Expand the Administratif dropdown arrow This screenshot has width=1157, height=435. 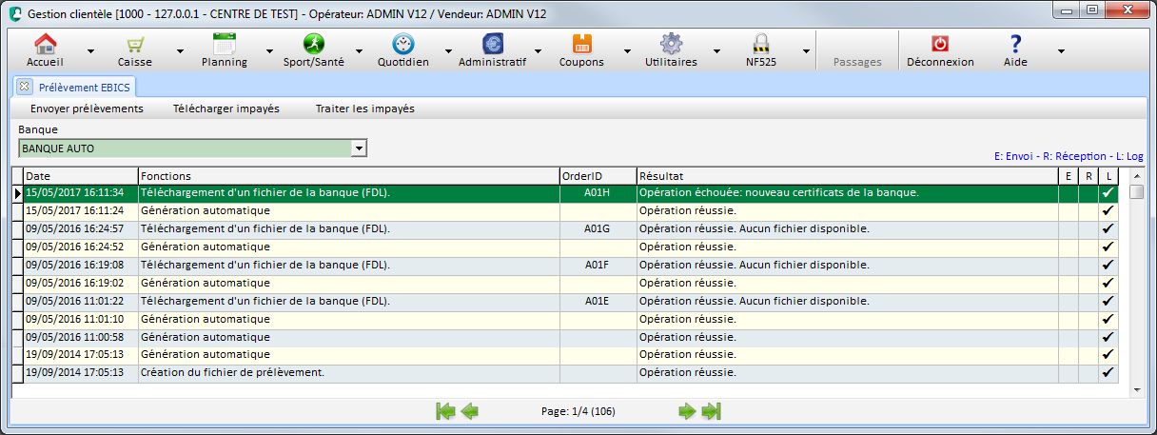538,50
